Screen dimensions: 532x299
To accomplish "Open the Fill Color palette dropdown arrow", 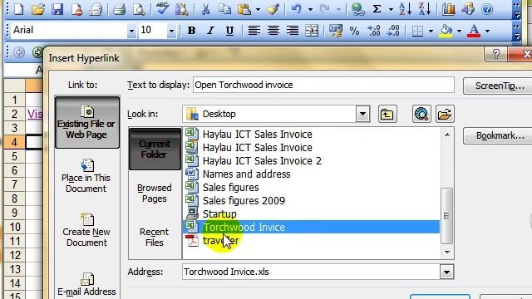I will pyautogui.click(x=459, y=32).
